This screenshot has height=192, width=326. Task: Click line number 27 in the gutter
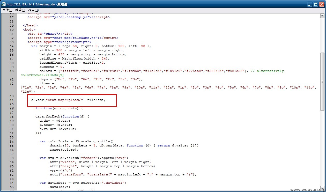pyautogui.click(x=11, y=17)
